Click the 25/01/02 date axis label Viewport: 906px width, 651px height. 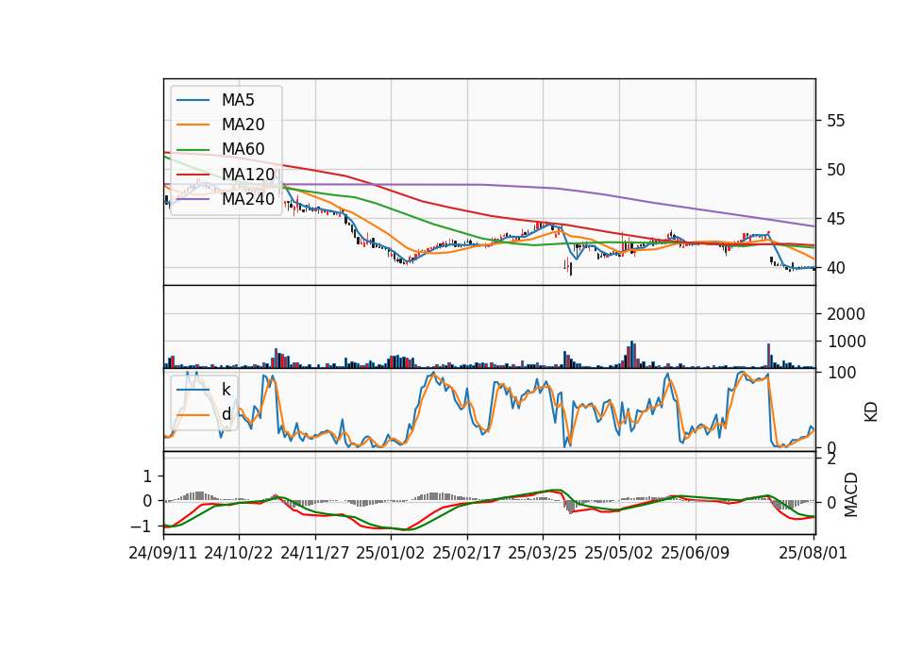pyautogui.click(x=391, y=553)
